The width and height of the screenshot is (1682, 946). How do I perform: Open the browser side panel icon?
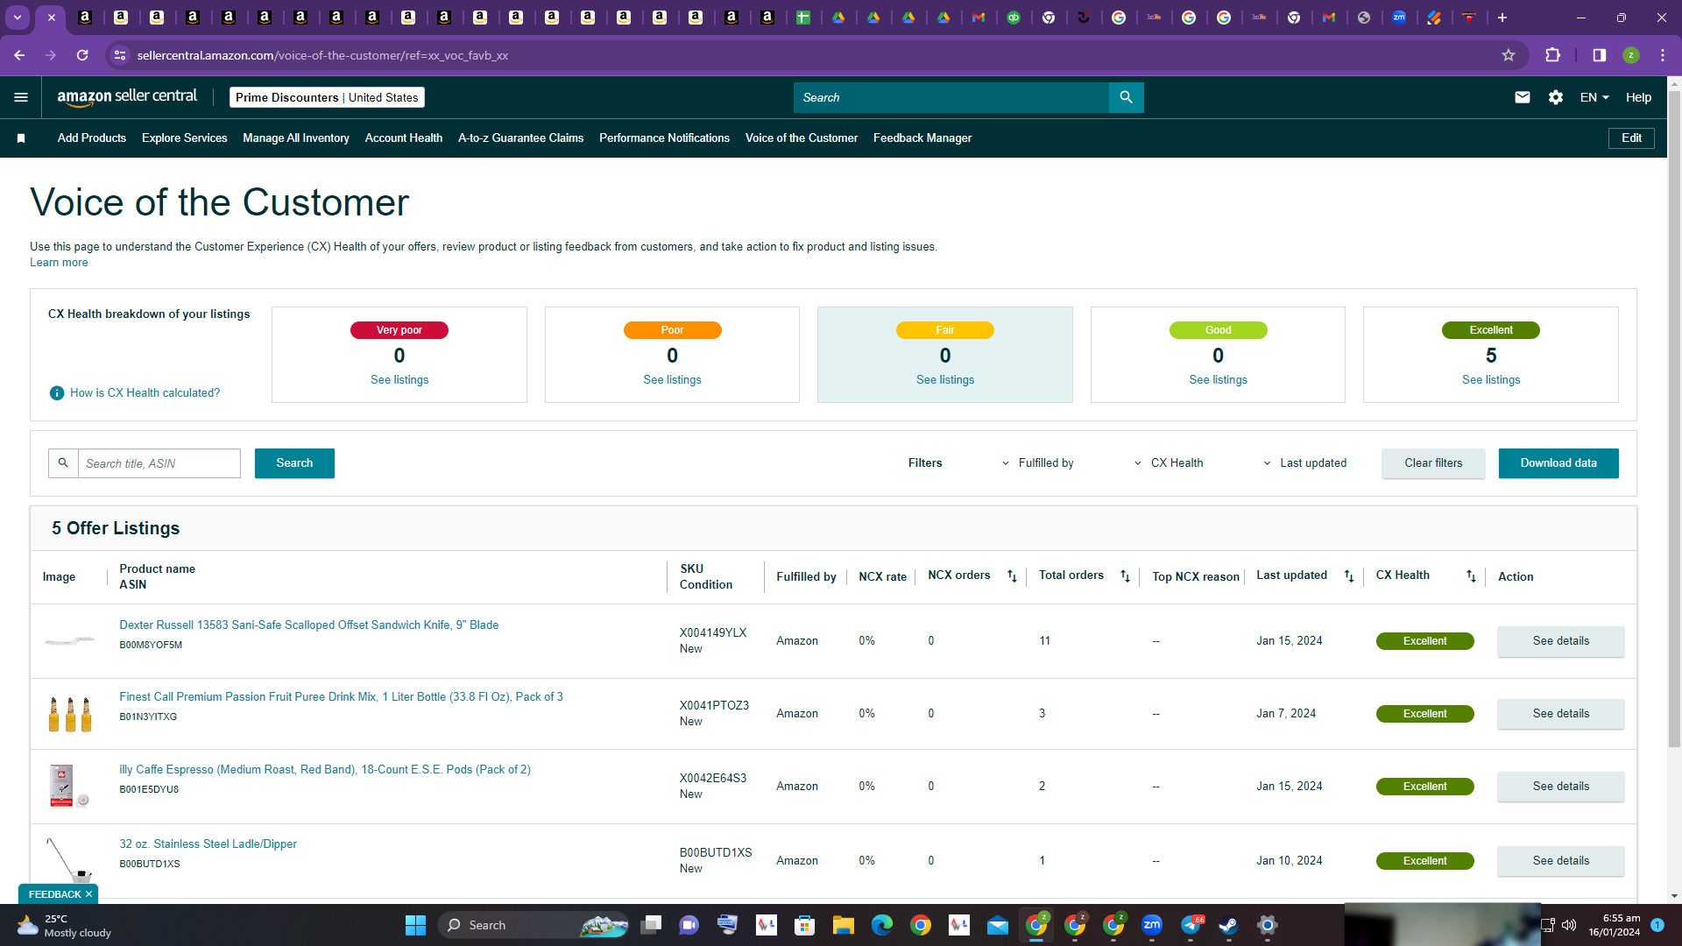1600,55
